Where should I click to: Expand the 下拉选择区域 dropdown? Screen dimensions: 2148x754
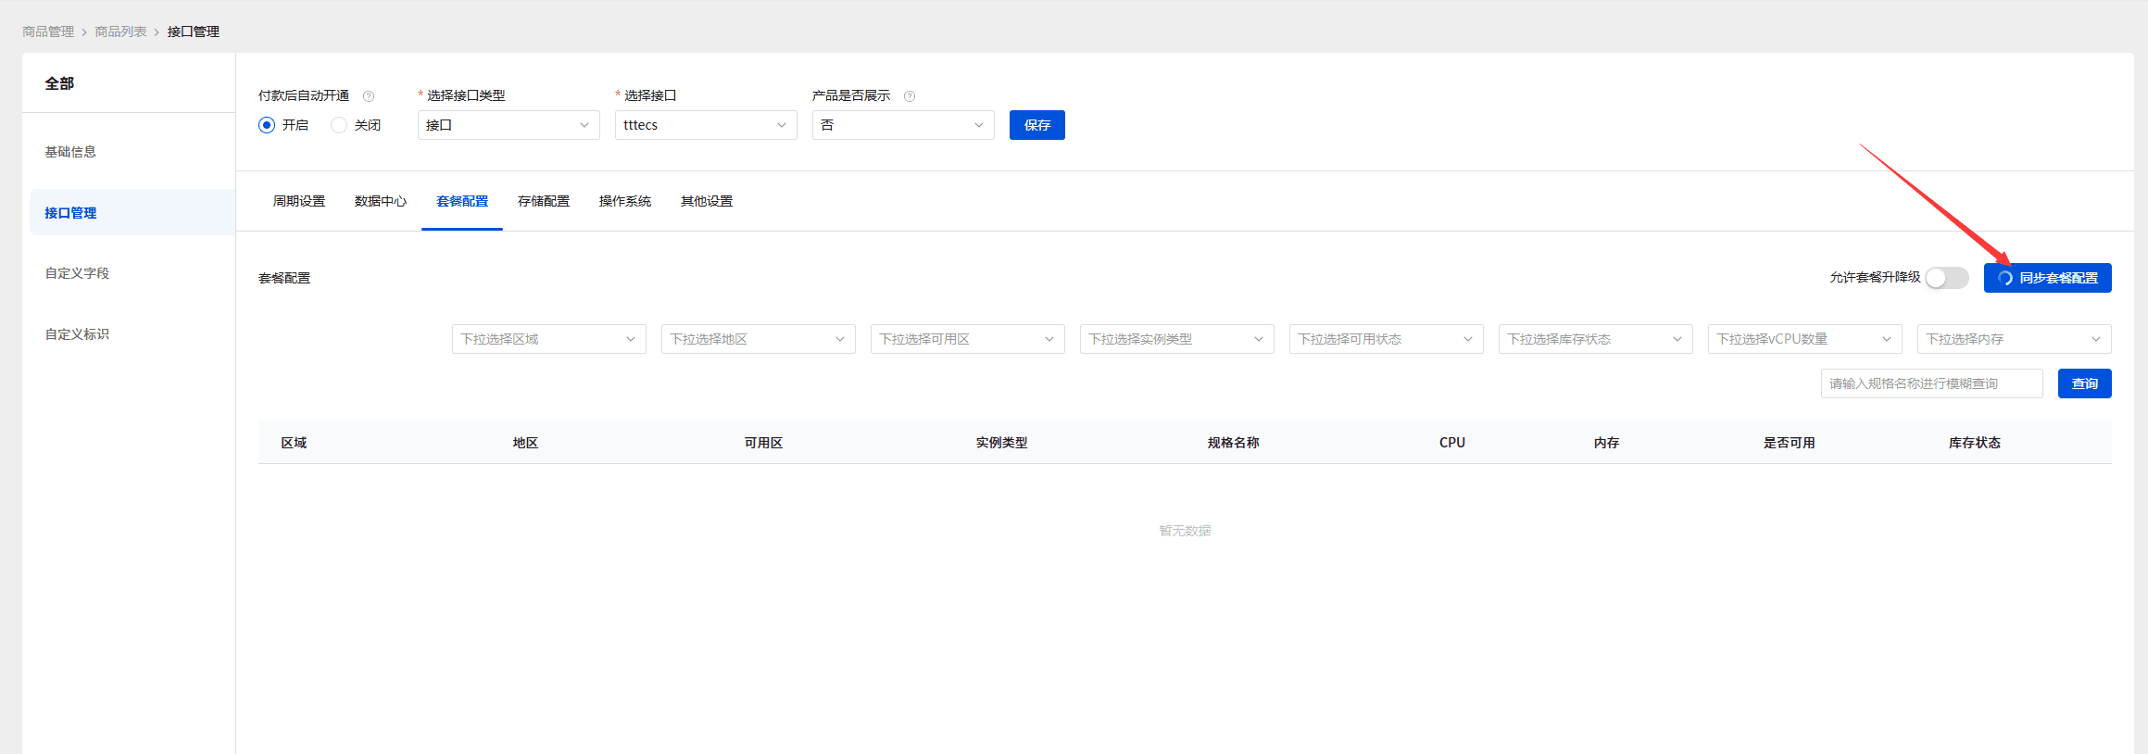(x=549, y=339)
